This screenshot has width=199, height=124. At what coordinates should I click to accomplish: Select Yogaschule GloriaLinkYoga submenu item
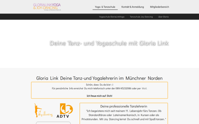pyautogui.click(x=112, y=17)
